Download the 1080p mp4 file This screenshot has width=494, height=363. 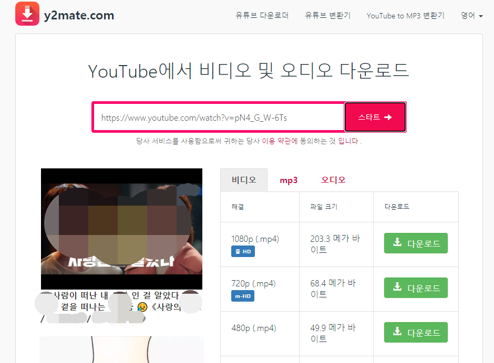[416, 243]
